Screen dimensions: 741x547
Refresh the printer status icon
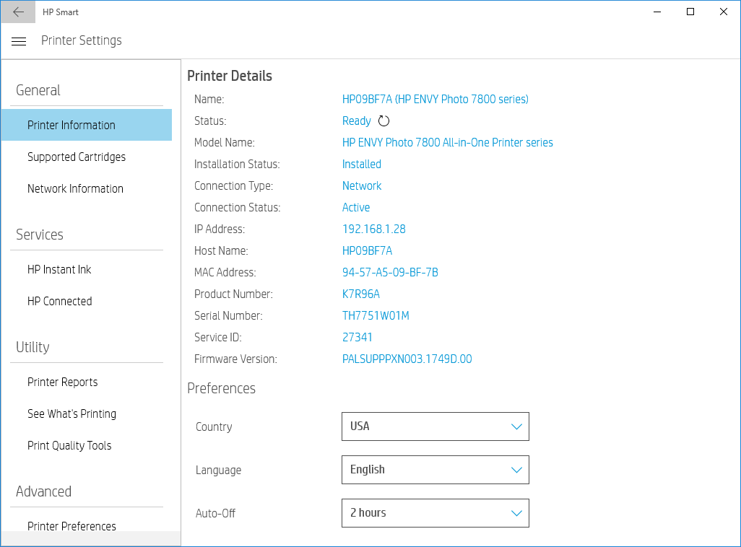(384, 121)
